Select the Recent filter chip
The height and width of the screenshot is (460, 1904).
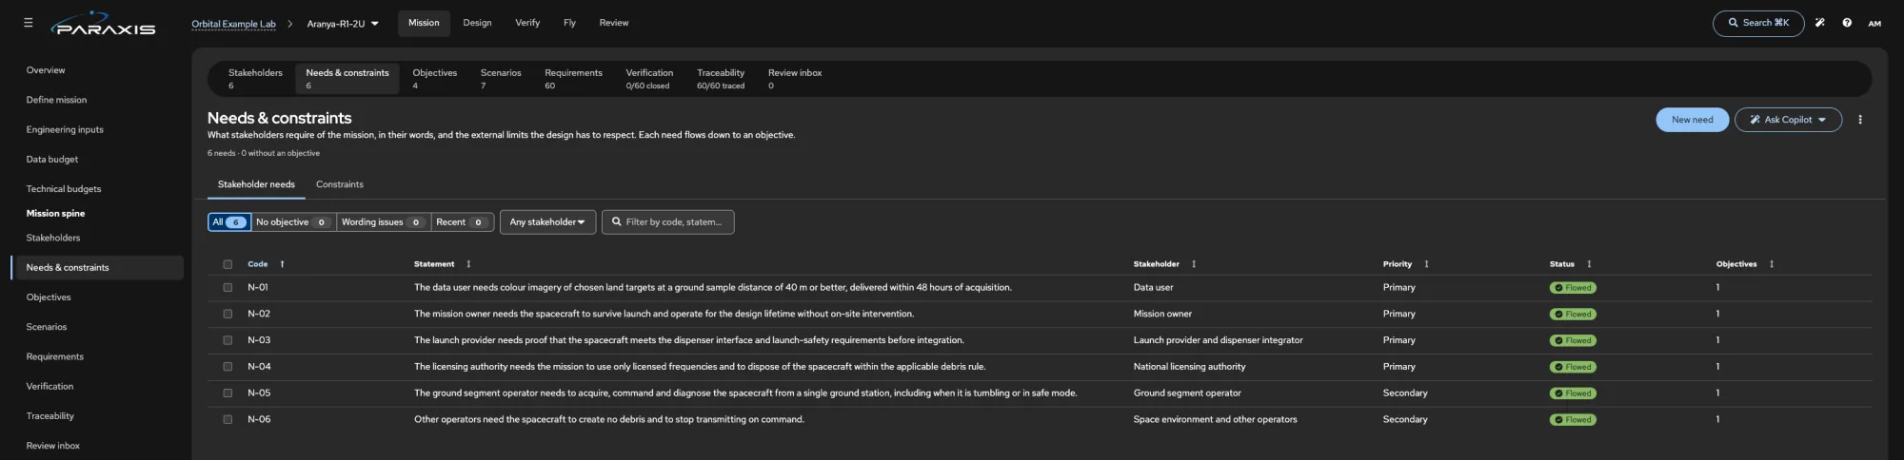click(463, 222)
